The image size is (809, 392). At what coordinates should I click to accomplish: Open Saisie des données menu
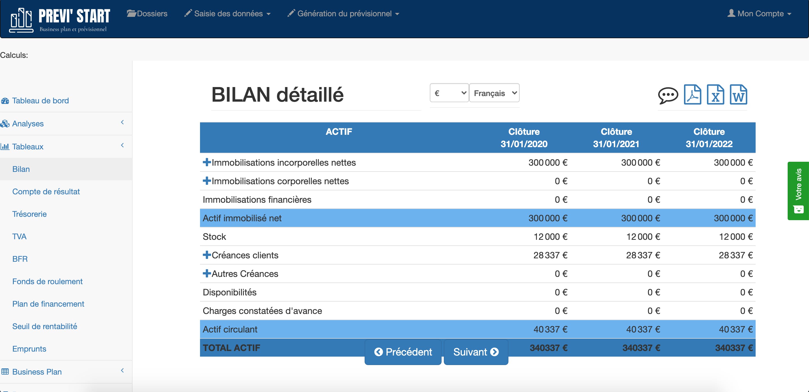click(228, 13)
